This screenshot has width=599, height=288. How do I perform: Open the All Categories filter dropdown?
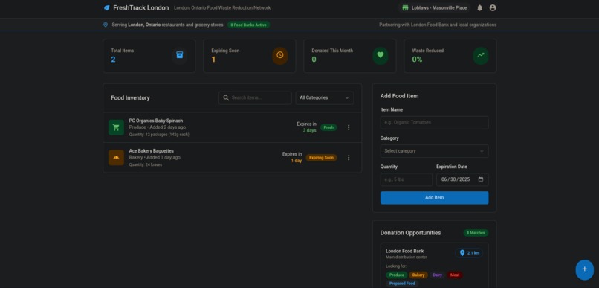324,98
